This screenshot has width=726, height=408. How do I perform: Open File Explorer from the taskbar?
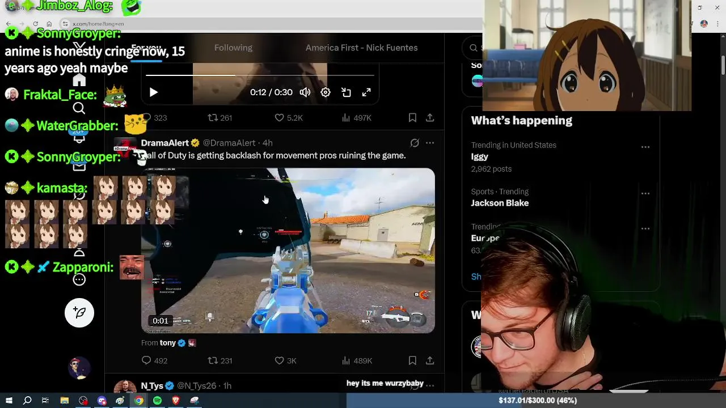(64, 401)
